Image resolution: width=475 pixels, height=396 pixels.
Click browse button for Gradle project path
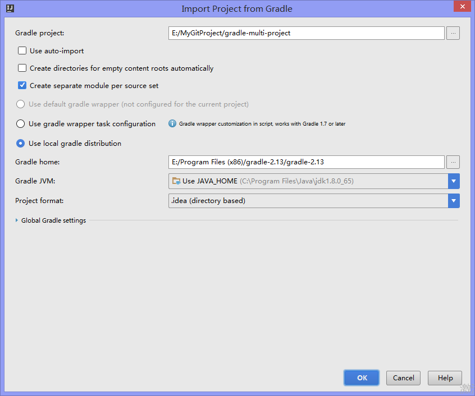[453, 33]
